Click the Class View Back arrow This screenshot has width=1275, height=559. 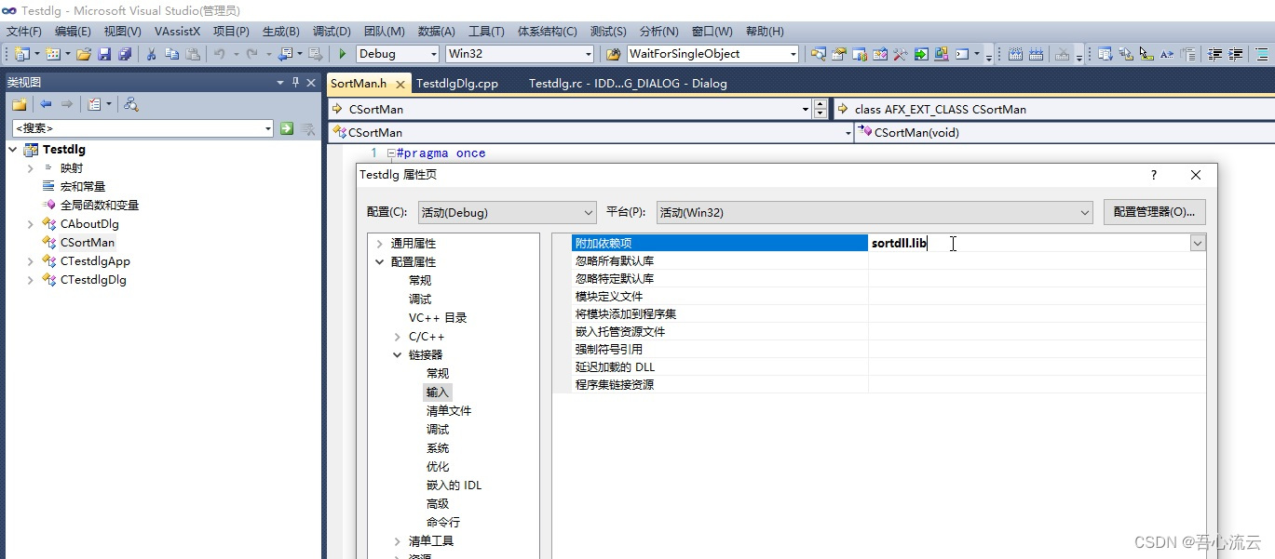45,104
